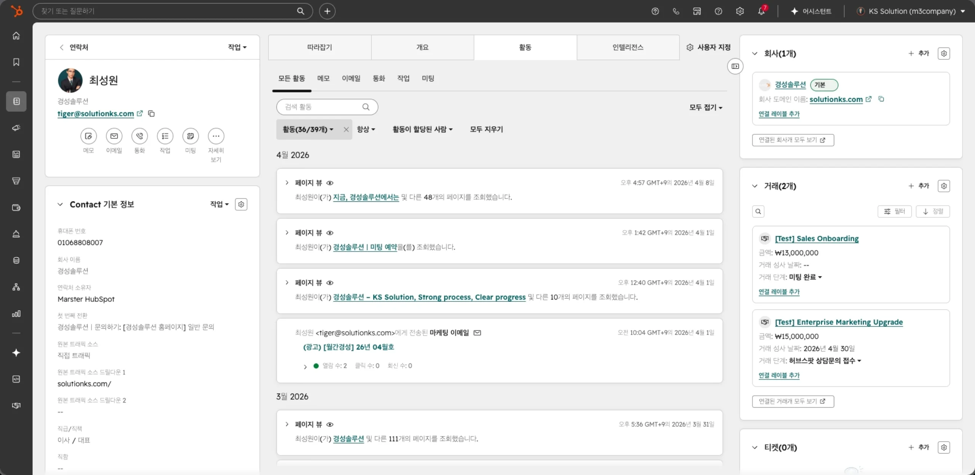Open the marketplace icon in top bar

click(x=697, y=11)
